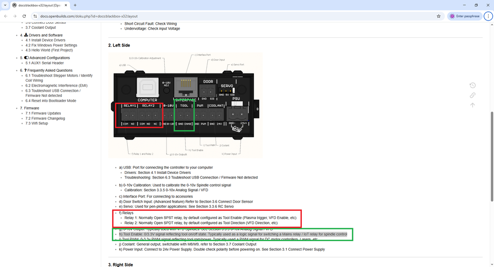Click the site information icon in address bar

click(x=35, y=16)
